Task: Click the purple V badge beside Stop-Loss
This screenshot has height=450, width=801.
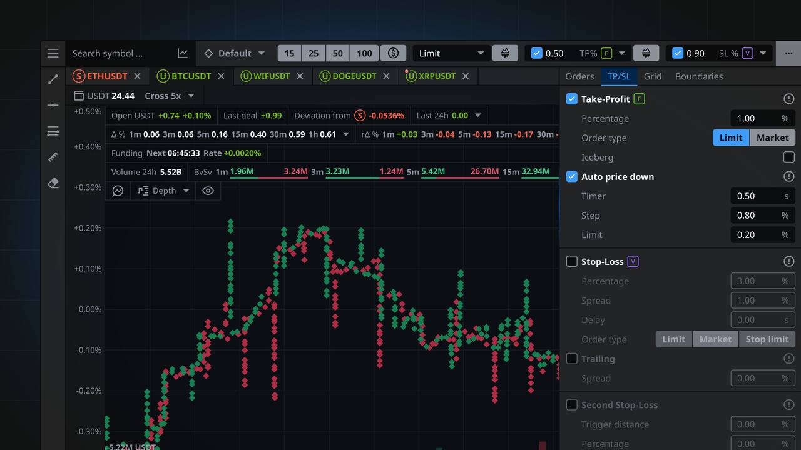Action: tap(633, 261)
